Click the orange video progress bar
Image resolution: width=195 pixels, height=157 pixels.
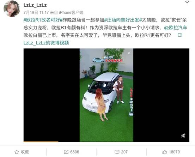(41, 141)
